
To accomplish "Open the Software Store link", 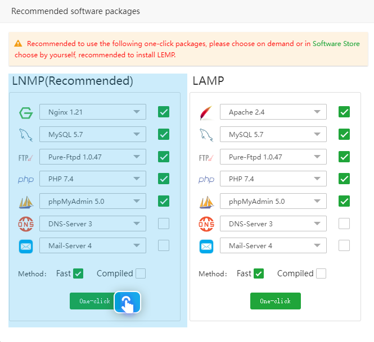I will tap(336, 44).
